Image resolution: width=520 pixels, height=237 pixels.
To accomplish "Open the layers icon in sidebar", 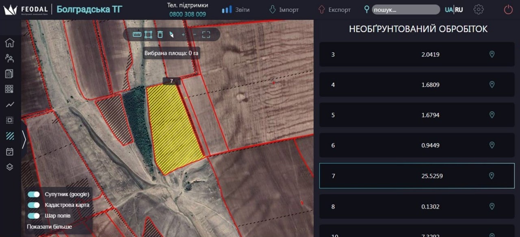I will 10,167.
